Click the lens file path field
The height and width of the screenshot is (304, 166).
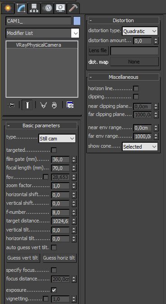click(x=134, y=51)
